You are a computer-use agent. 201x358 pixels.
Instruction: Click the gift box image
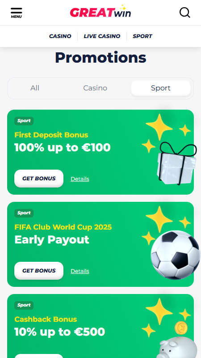(176, 163)
